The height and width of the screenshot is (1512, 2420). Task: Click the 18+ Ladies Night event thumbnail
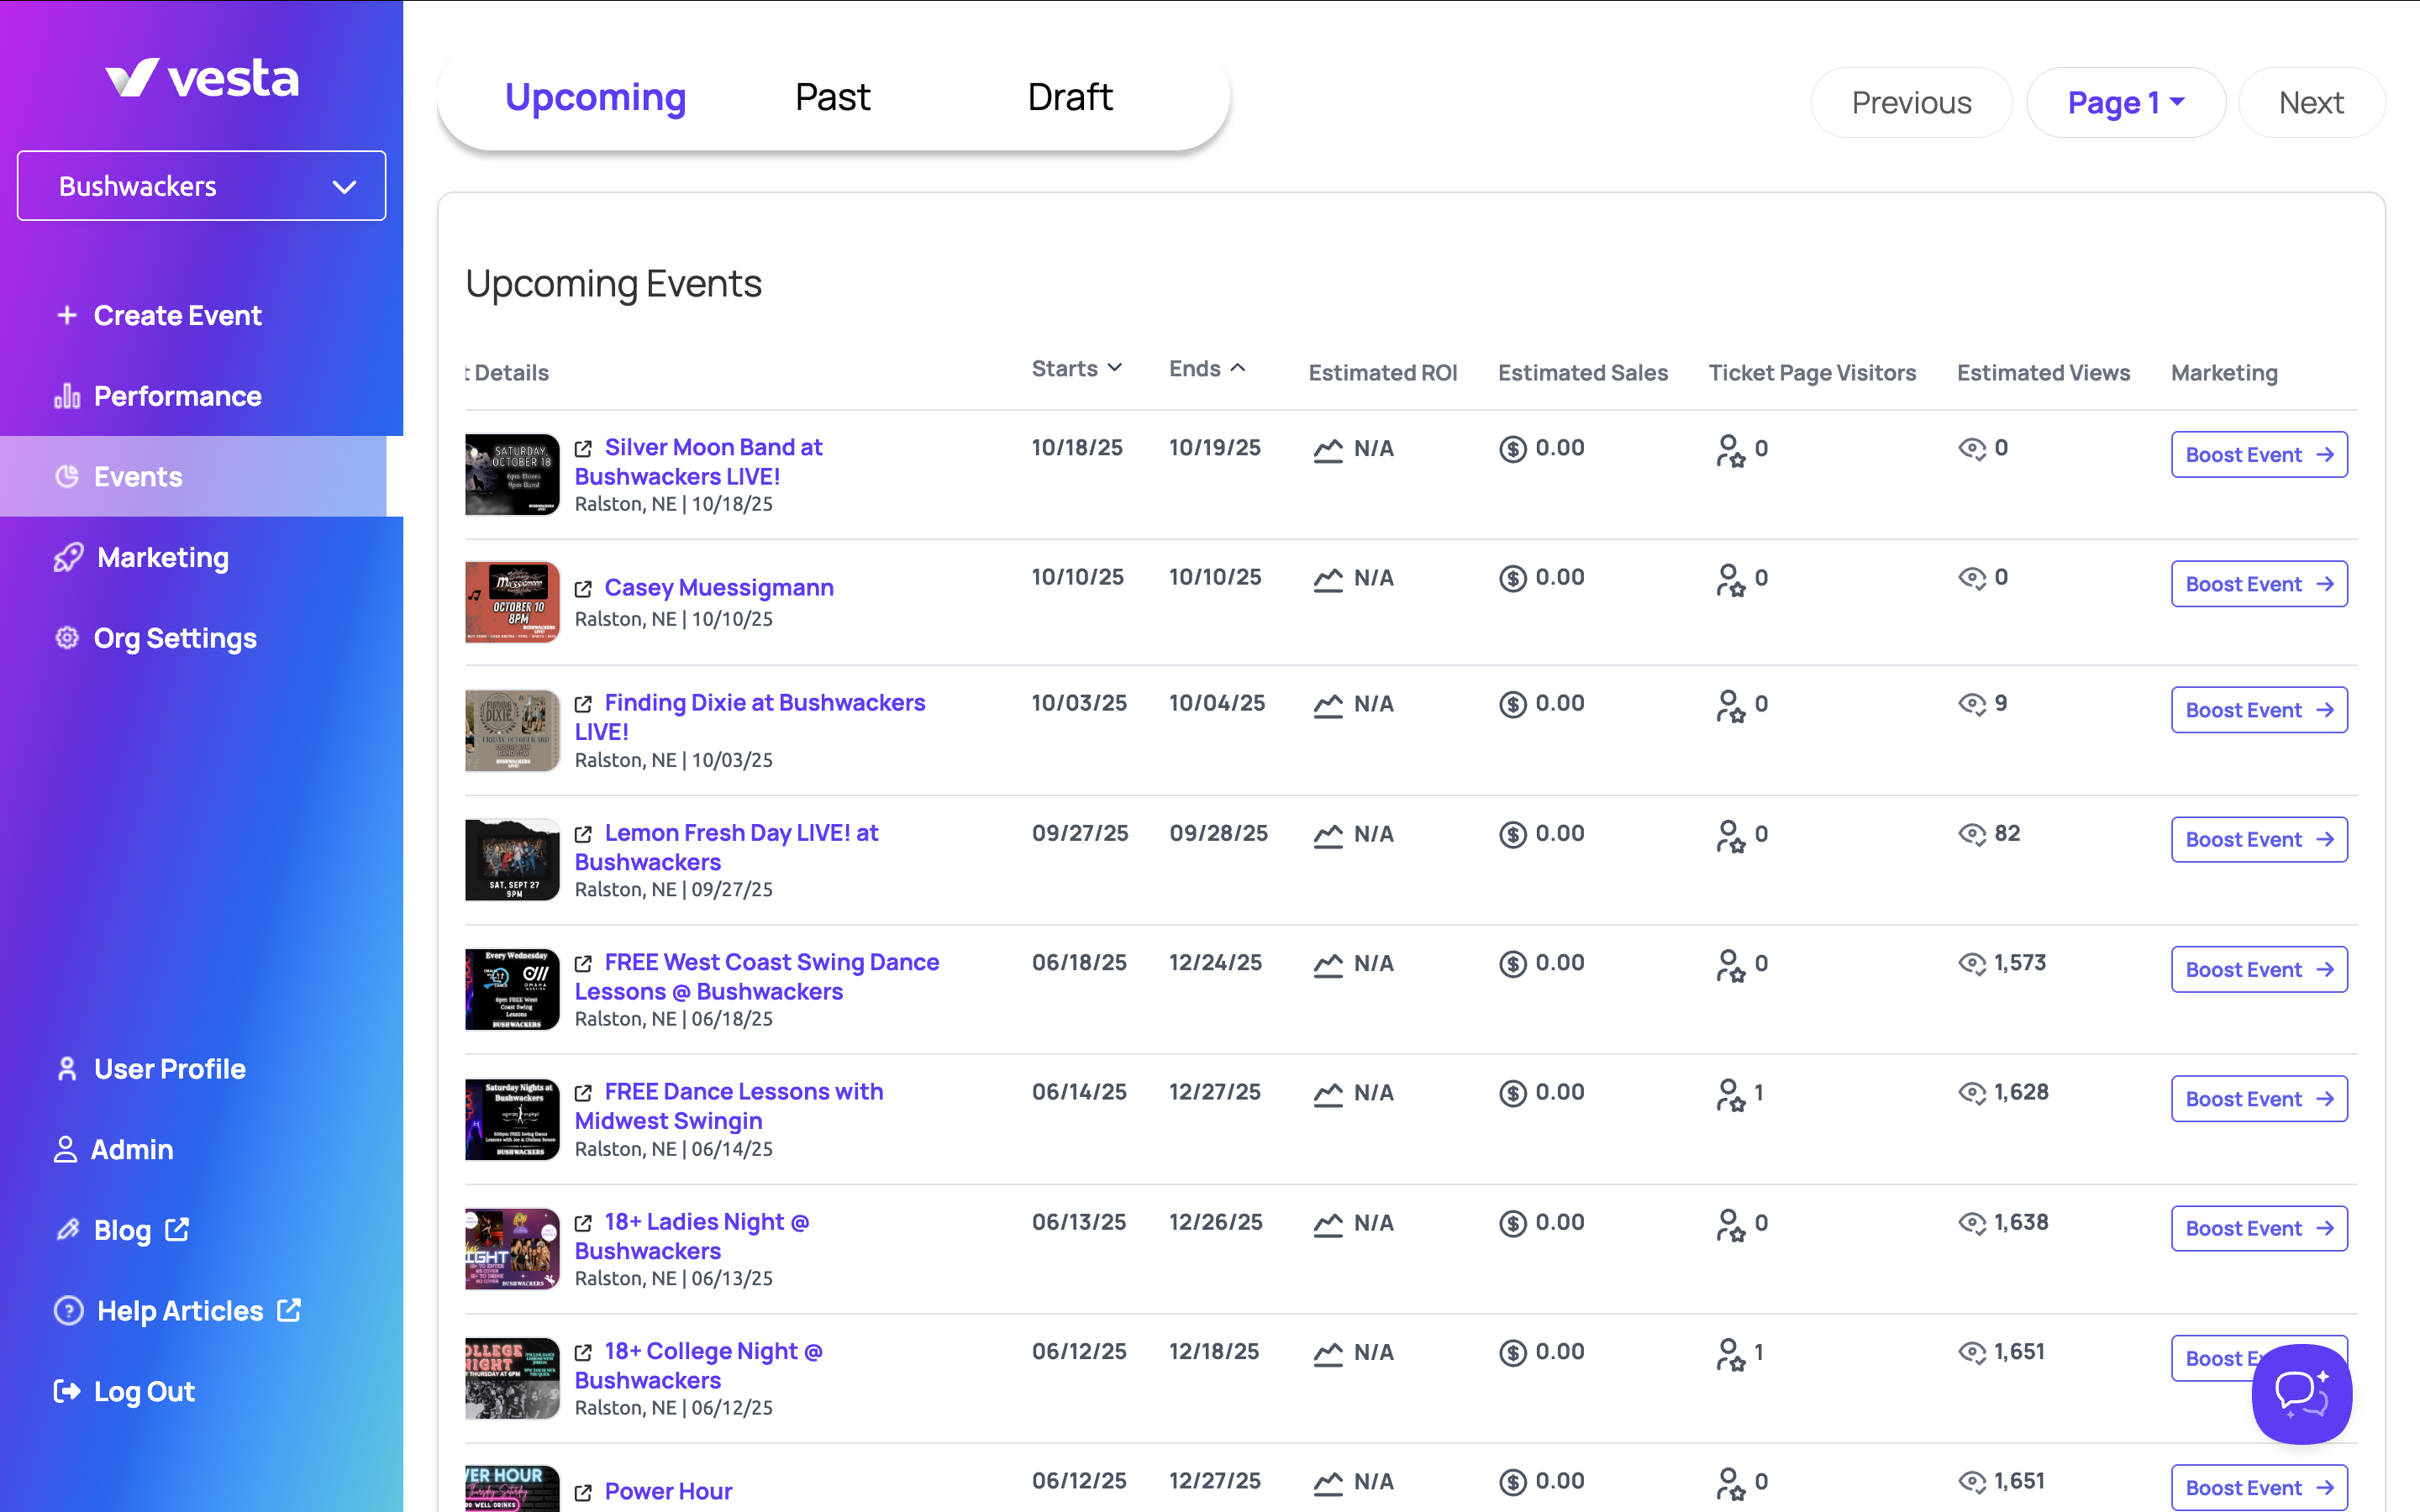[513, 1249]
